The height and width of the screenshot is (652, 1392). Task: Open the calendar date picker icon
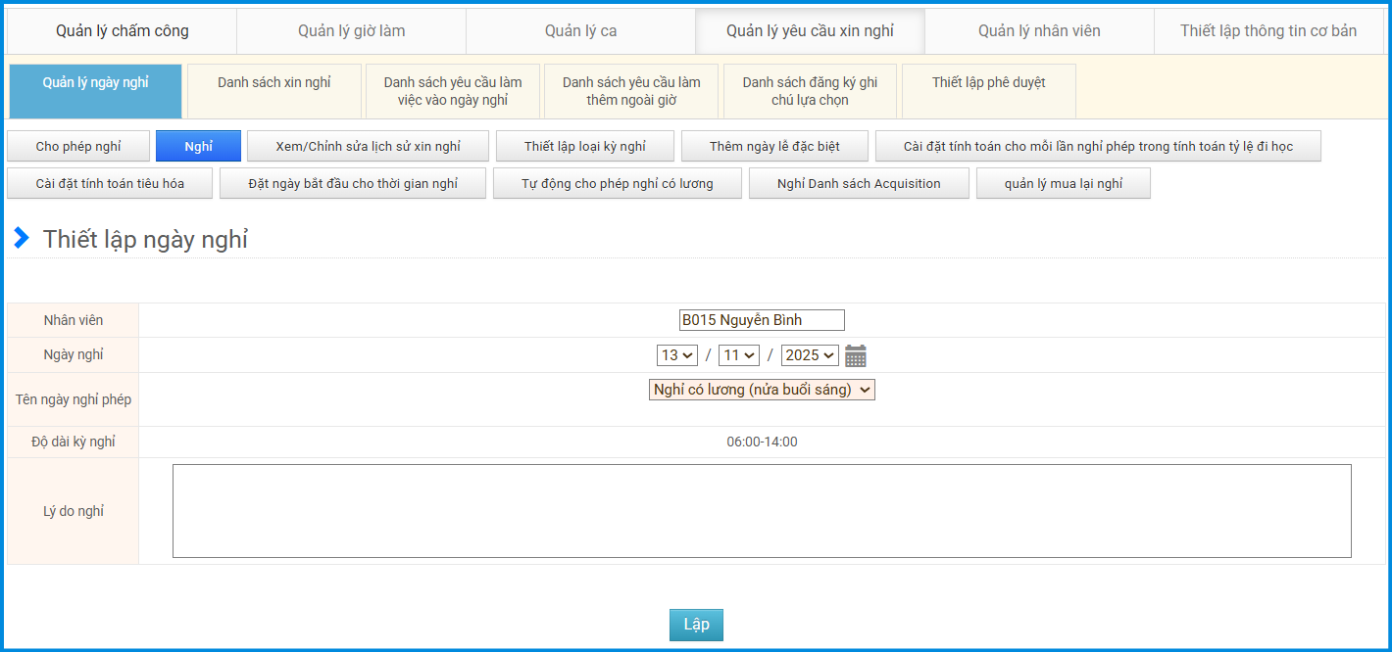click(x=855, y=355)
